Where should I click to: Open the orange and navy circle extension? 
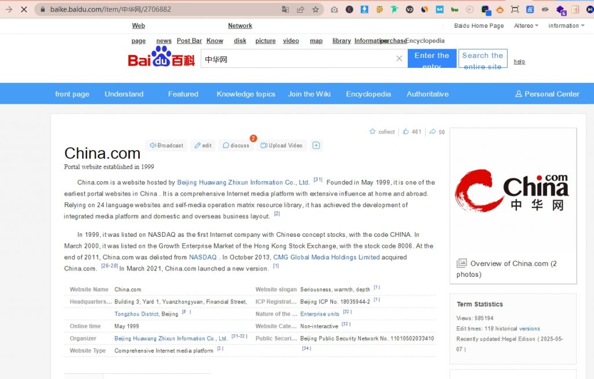425,9
